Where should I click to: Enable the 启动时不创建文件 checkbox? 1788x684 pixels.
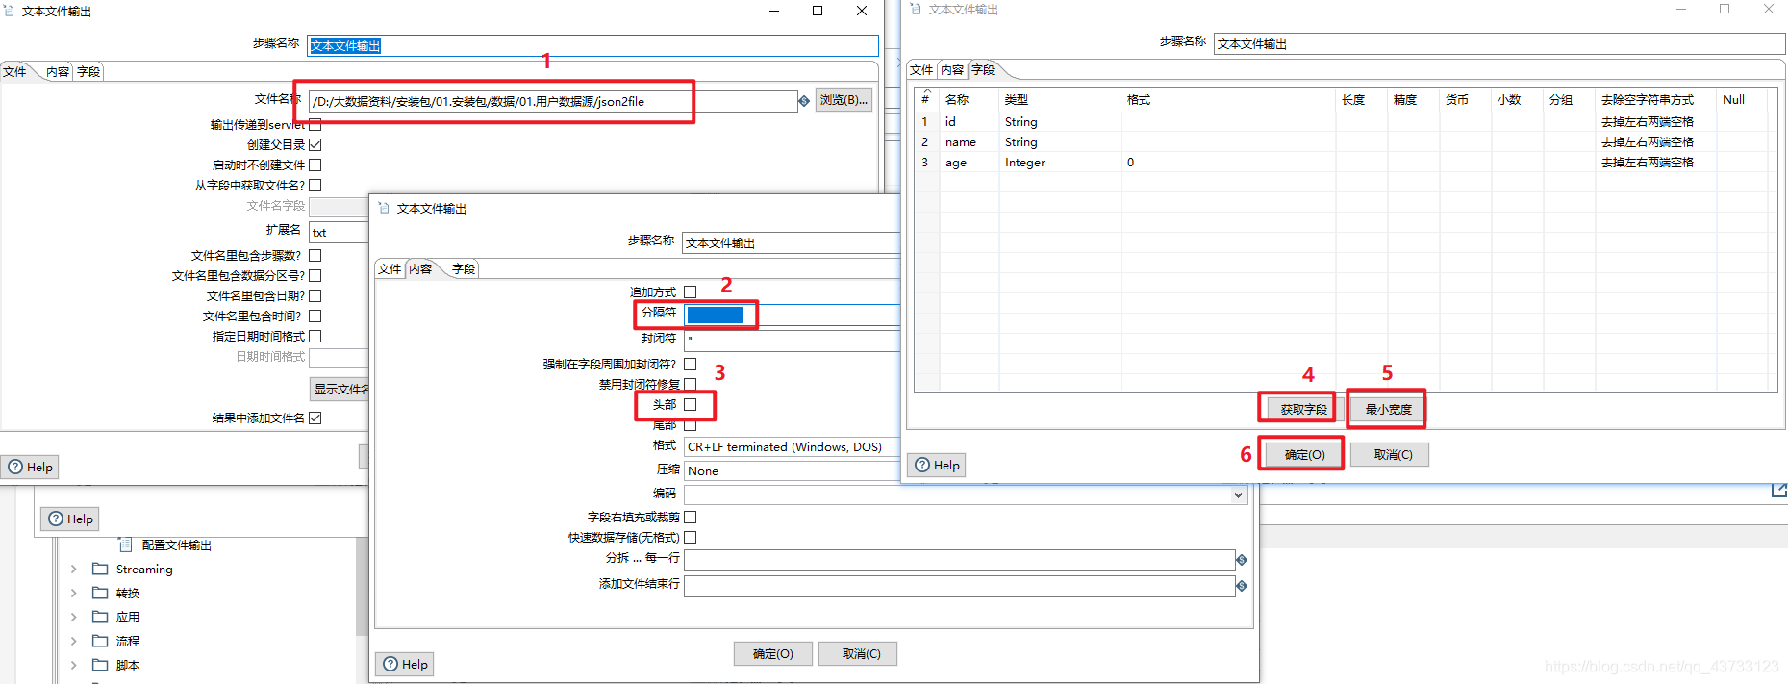[x=315, y=165]
